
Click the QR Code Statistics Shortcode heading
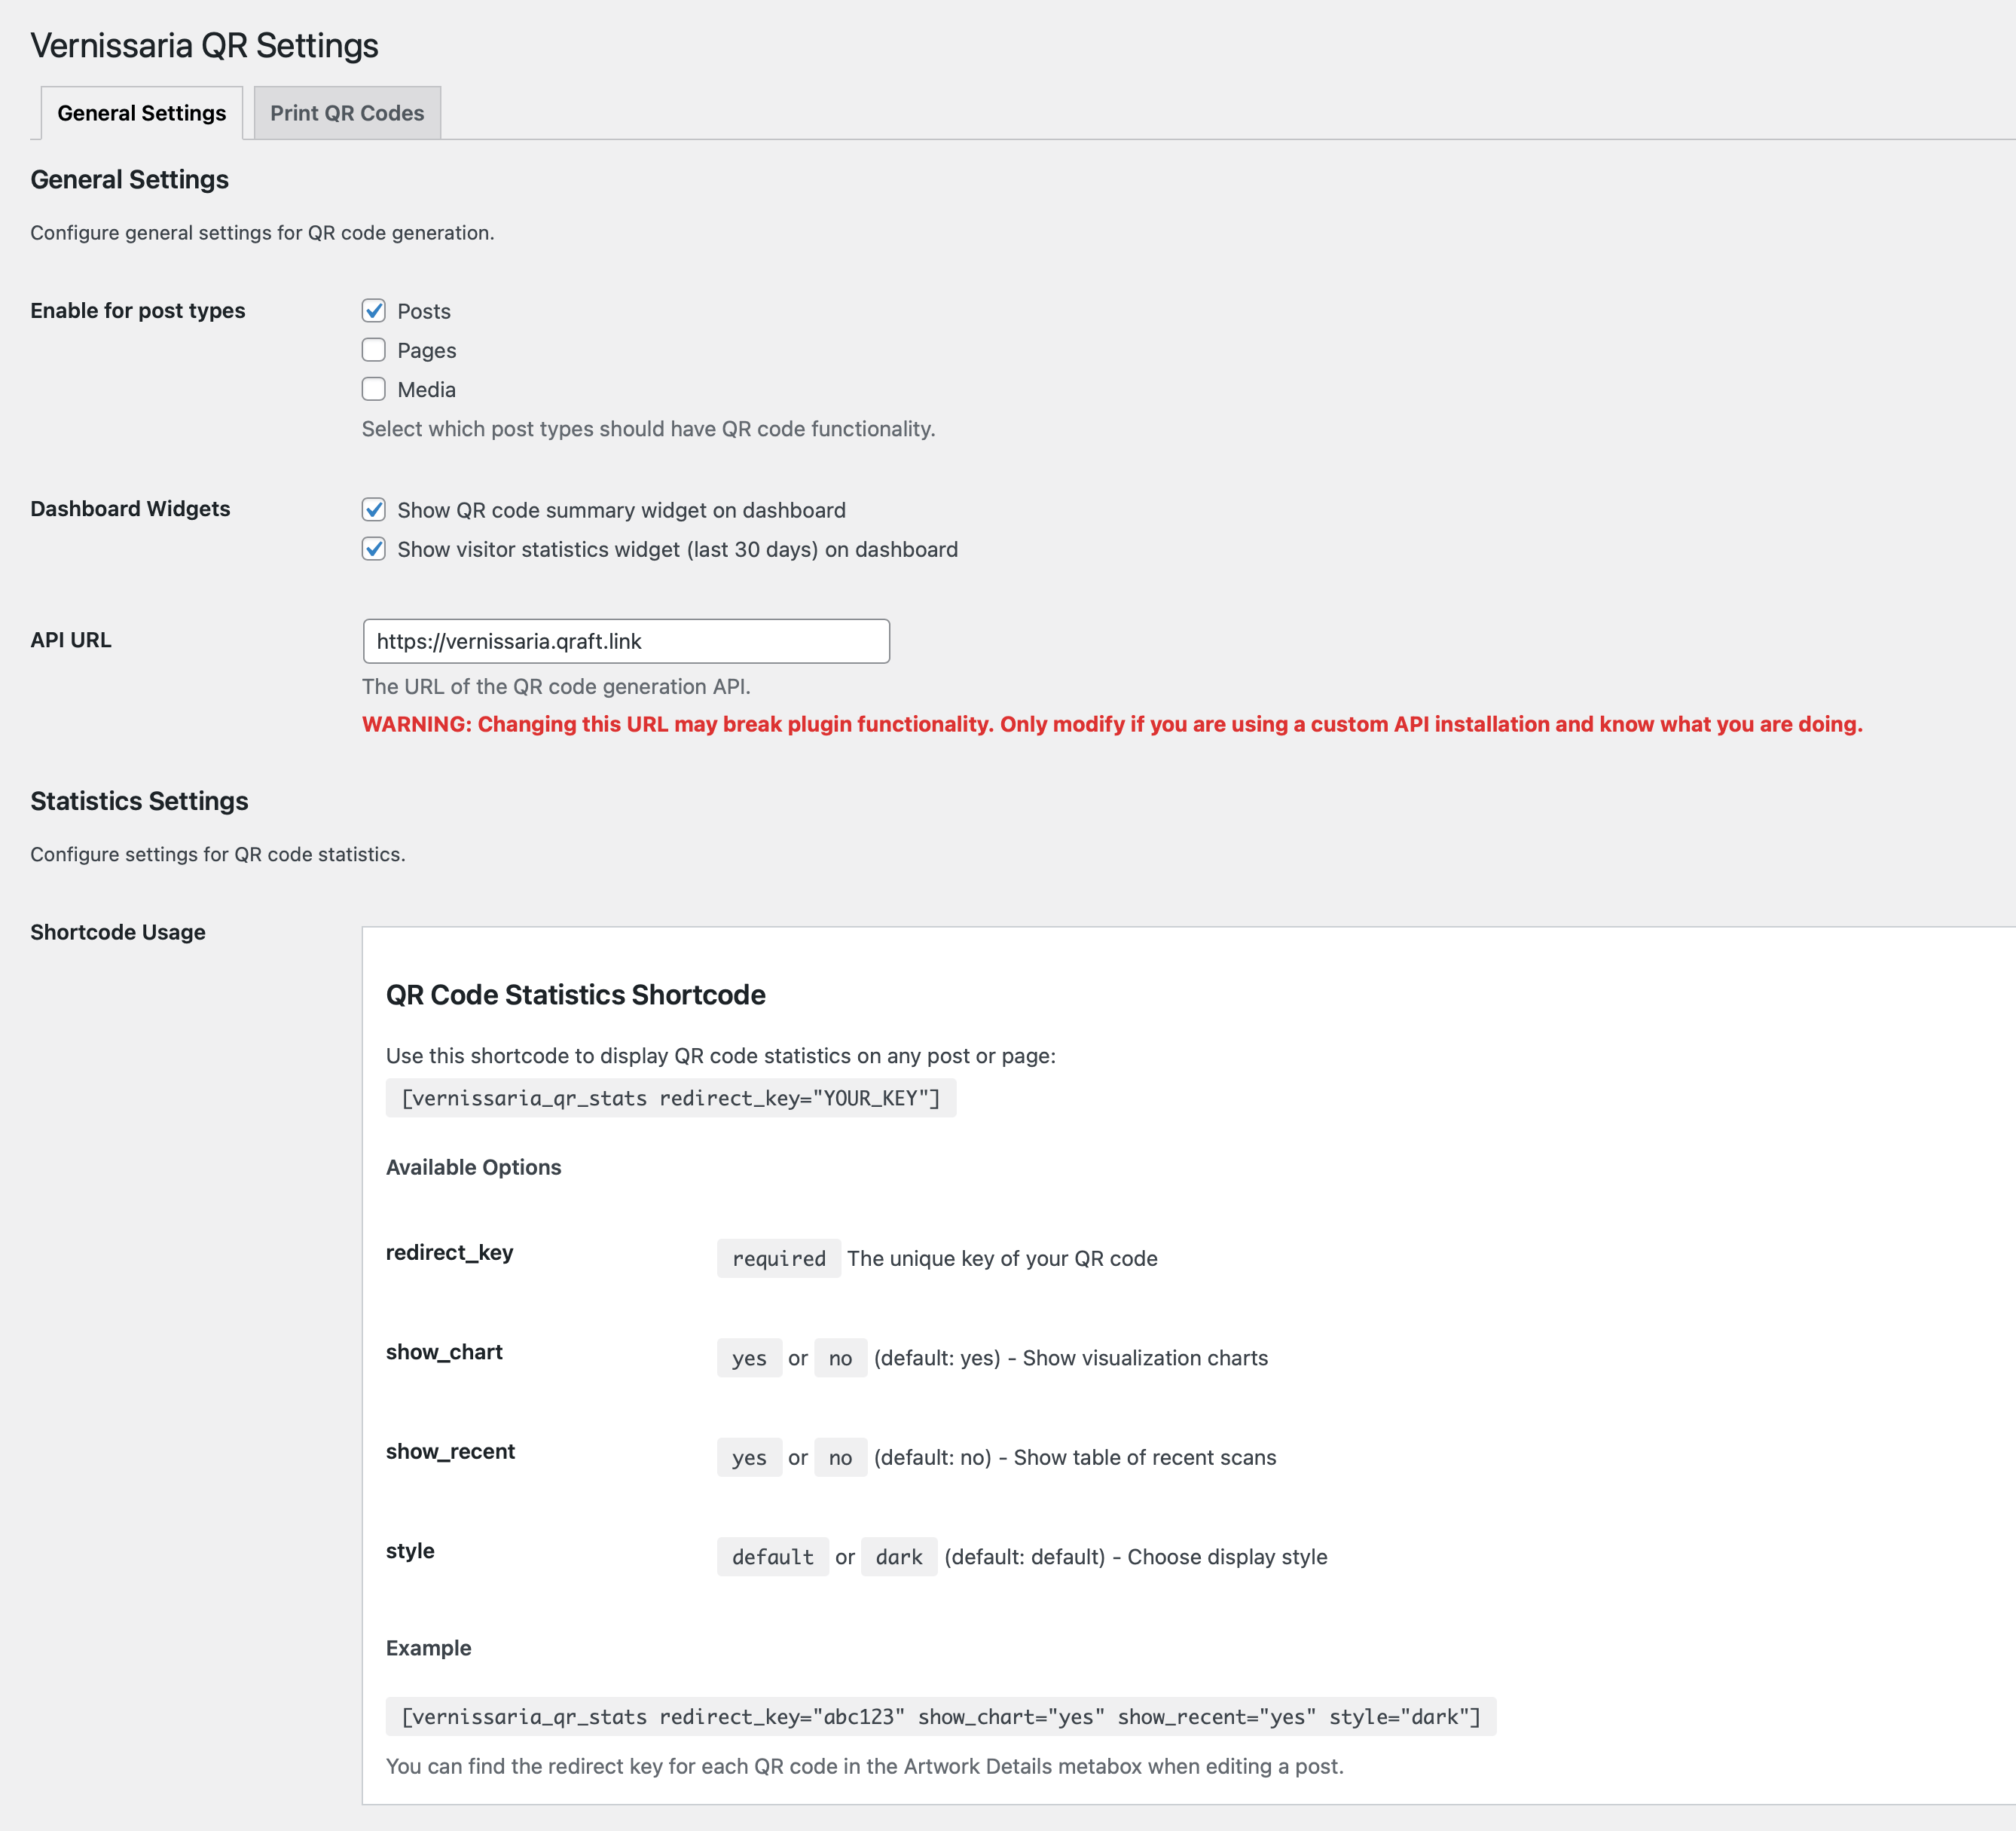(x=575, y=995)
